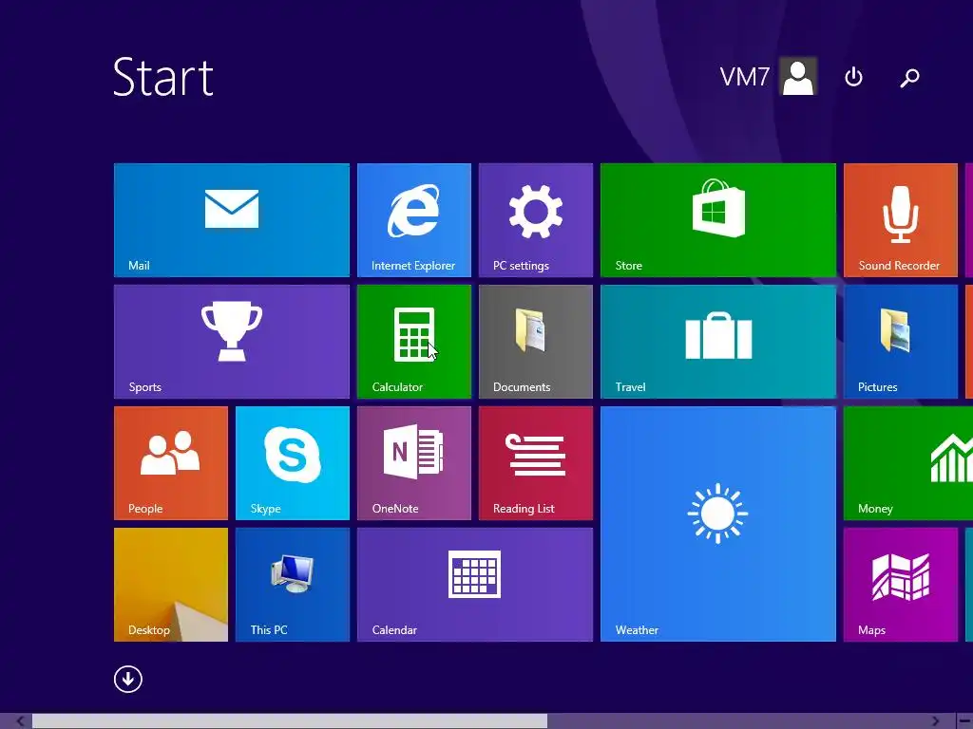
Task: Click the power options button
Action: point(854,77)
